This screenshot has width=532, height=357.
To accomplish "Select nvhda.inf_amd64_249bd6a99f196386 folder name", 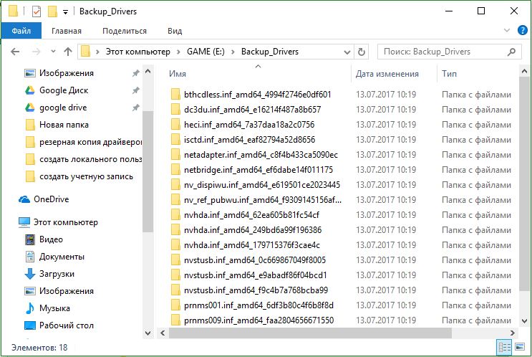I will coord(253,230).
